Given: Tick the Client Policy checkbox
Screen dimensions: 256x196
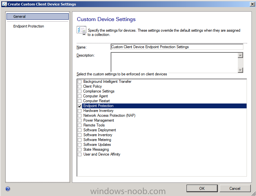Looking at the screenshot, I should 79,86.
